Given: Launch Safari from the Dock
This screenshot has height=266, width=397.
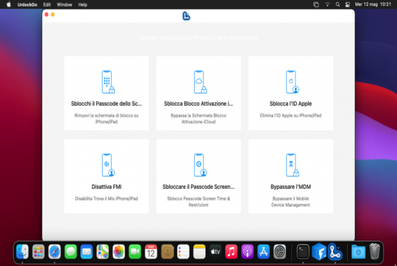Looking at the screenshot, I should point(54,252).
